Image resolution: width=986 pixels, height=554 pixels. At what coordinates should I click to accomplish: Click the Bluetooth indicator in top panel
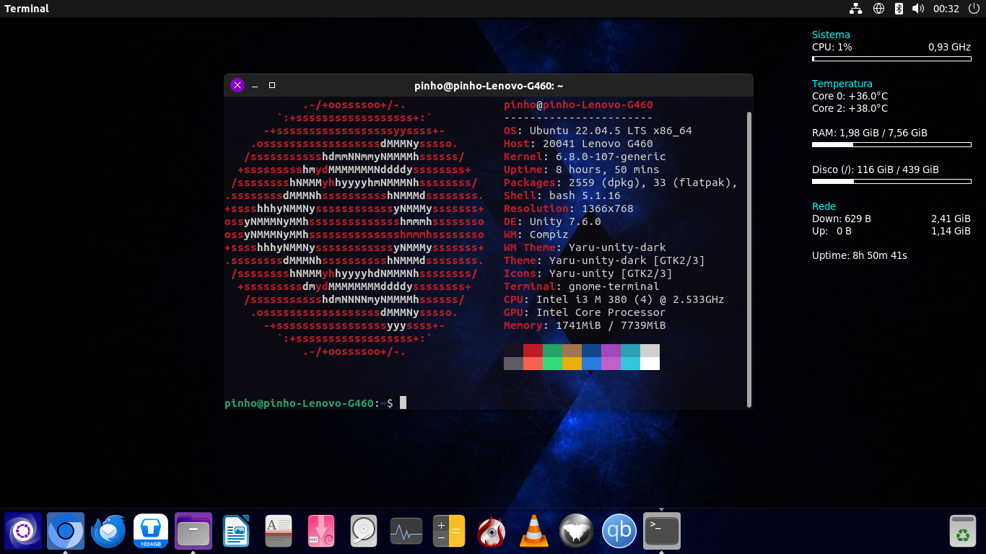click(899, 9)
